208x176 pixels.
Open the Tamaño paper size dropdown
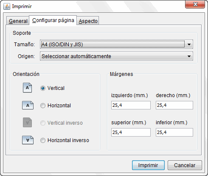[116, 44]
